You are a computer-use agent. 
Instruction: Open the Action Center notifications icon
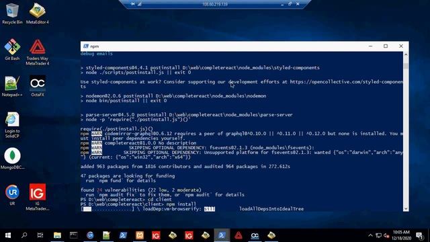tap(419, 235)
